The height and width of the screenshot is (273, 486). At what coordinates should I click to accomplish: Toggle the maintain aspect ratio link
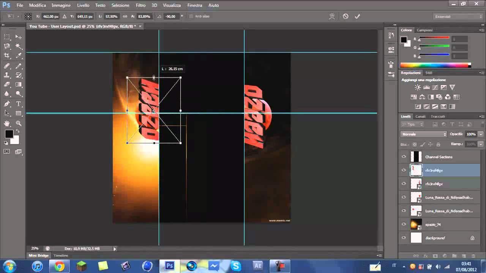(x=125, y=16)
